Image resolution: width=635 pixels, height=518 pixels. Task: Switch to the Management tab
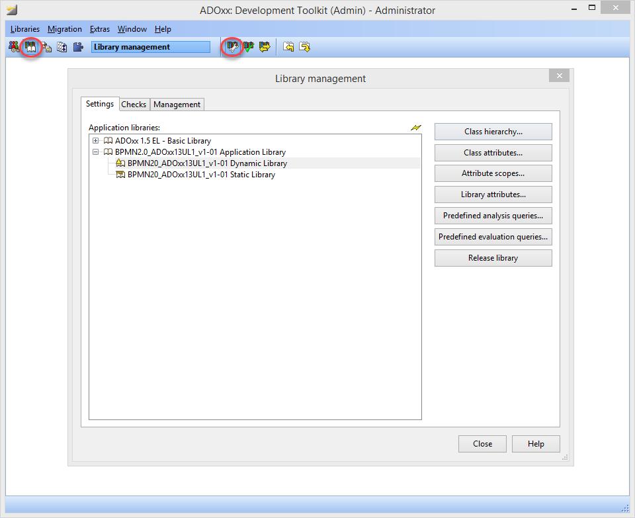177,105
